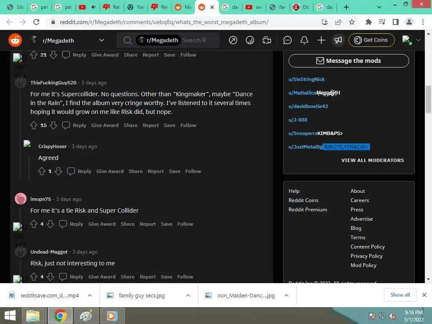Click the Get Coins button
This screenshot has height=324, width=432.
pos(371,40)
